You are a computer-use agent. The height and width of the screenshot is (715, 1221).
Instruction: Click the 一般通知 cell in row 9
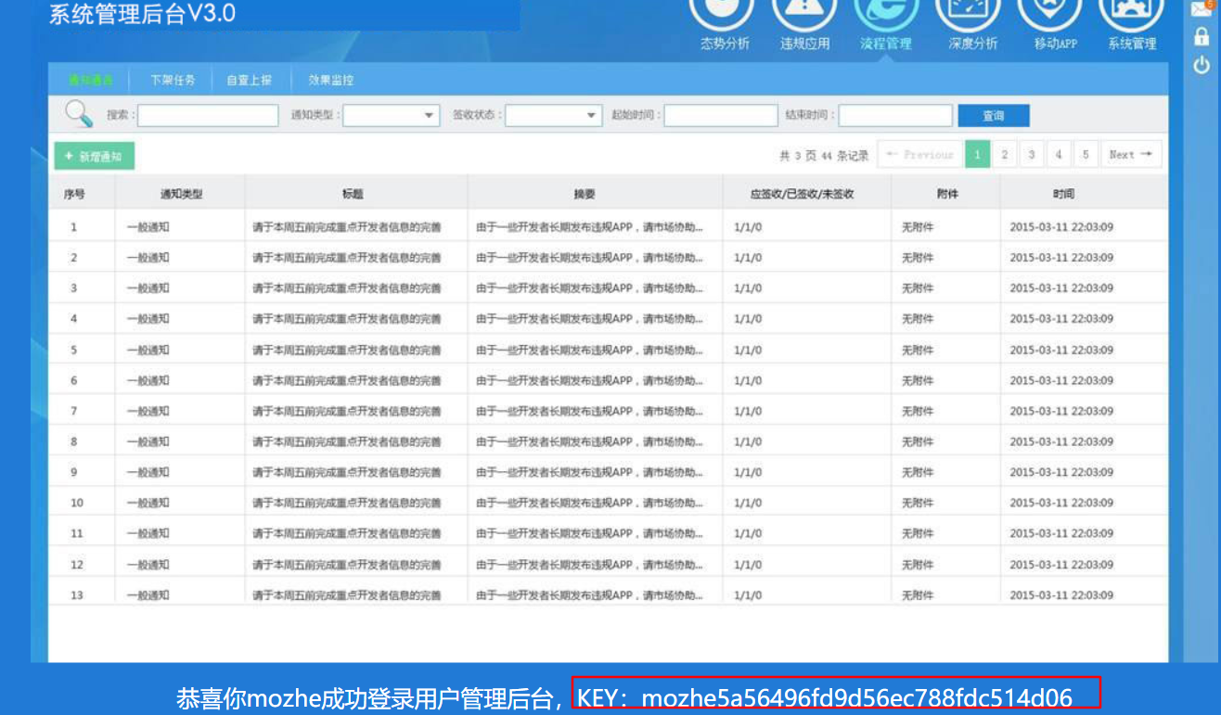click(x=148, y=473)
